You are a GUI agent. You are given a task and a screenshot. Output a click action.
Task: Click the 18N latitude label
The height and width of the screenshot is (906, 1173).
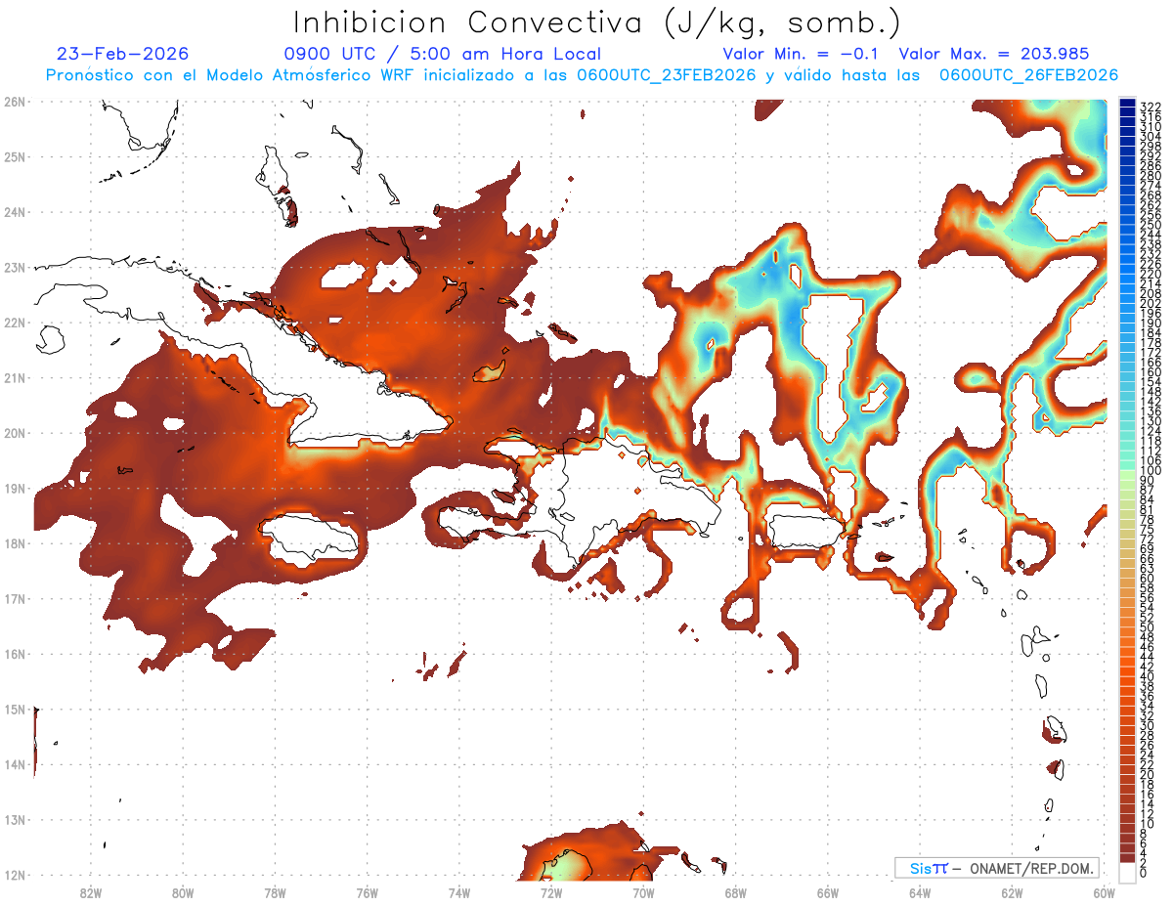14,543
